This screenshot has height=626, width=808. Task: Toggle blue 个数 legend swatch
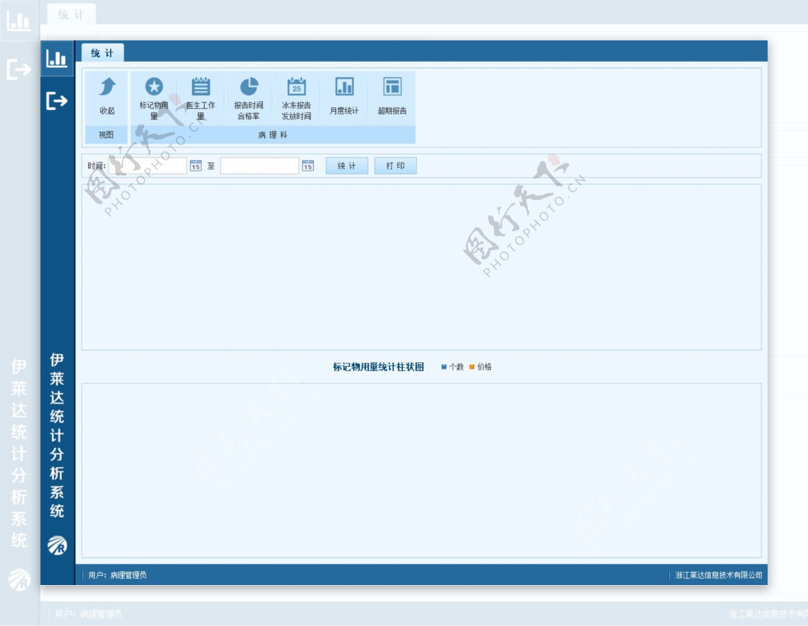click(x=444, y=367)
